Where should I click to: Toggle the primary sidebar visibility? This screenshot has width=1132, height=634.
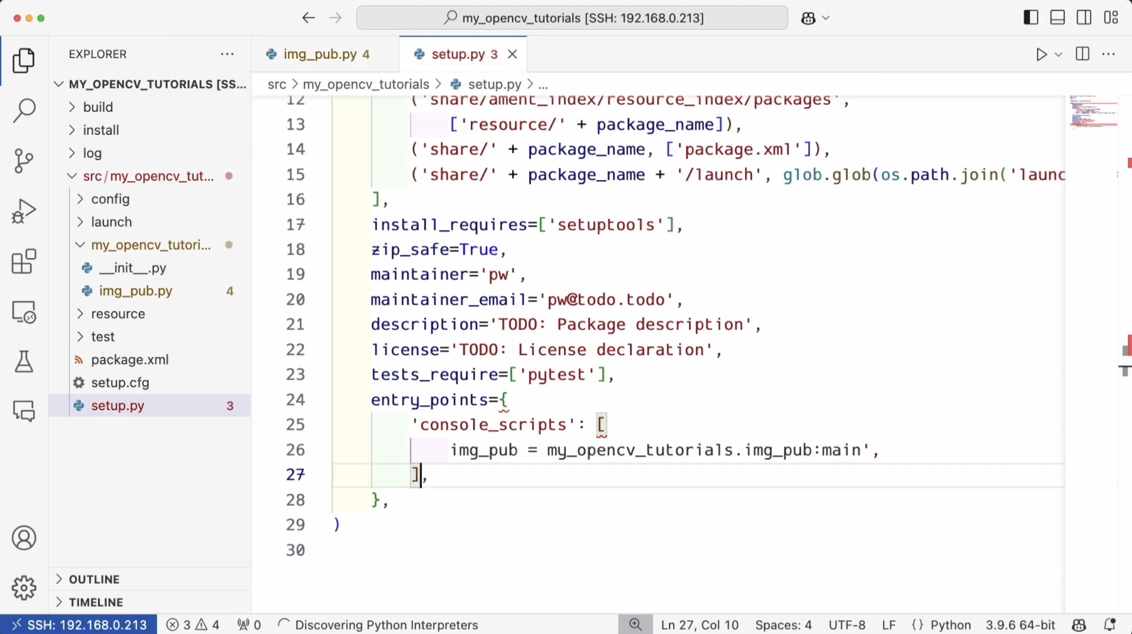click(1031, 18)
